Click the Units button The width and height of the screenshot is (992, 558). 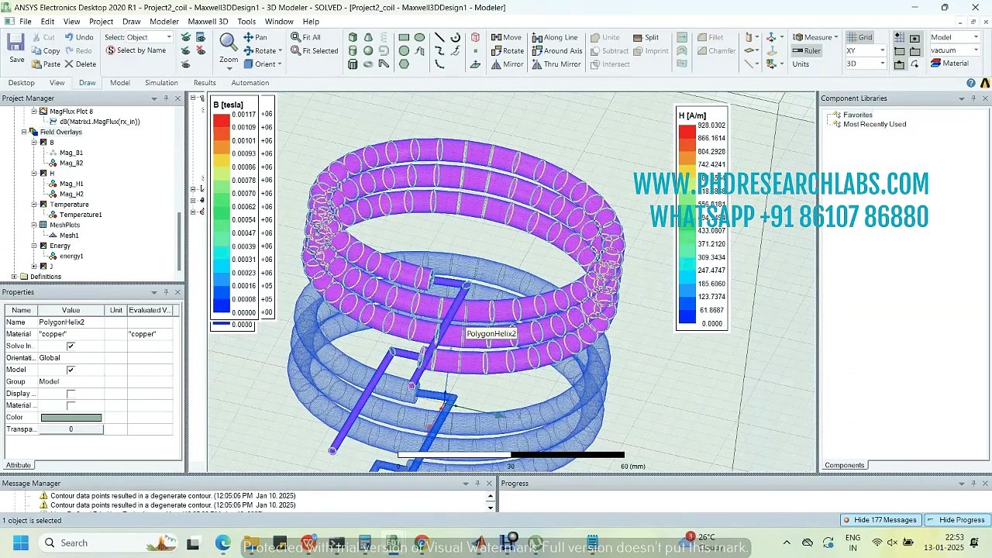[x=801, y=64]
